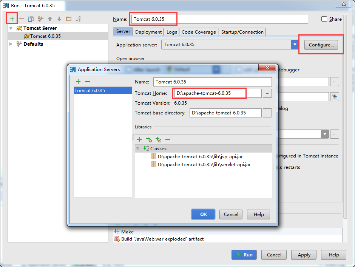Add application server green plus icon

[78, 82]
